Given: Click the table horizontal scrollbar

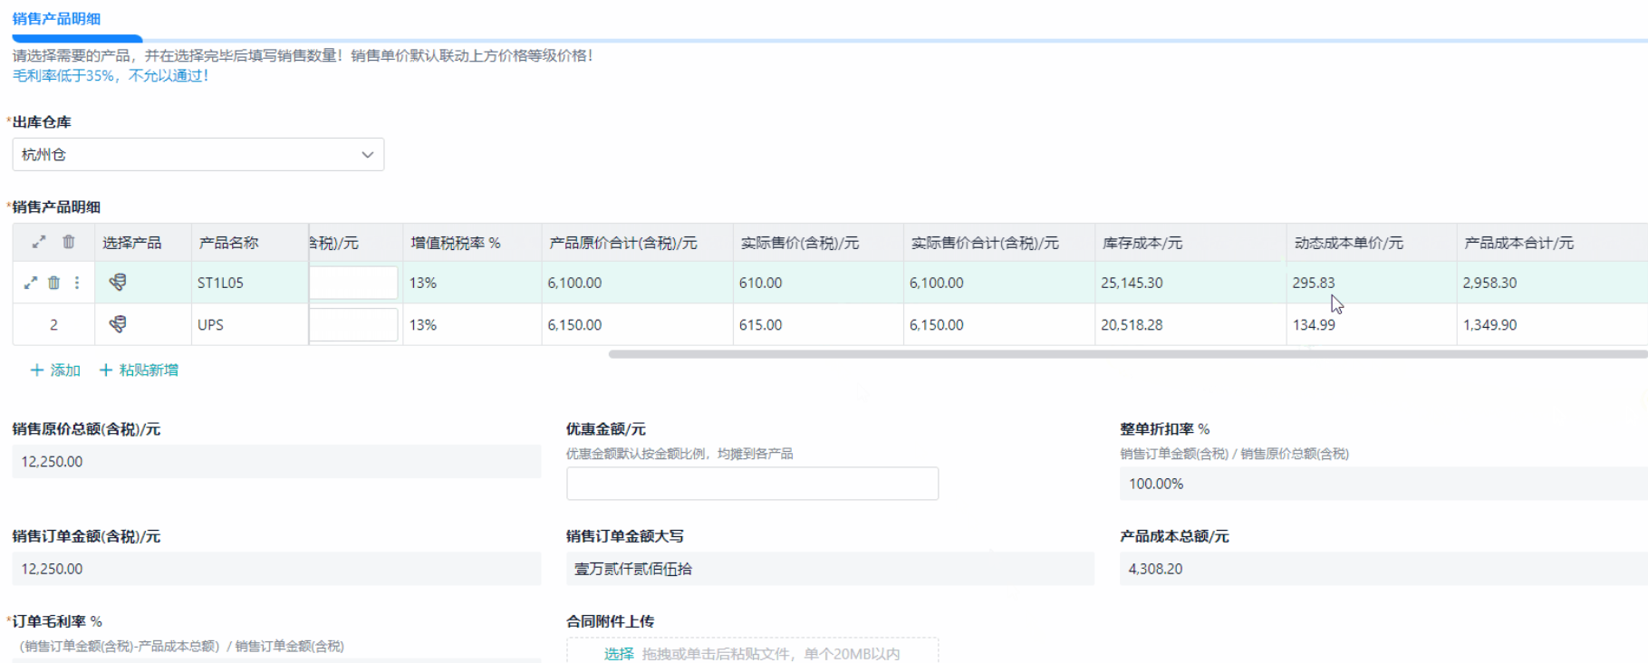Looking at the screenshot, I should (x=1127, y=354).
